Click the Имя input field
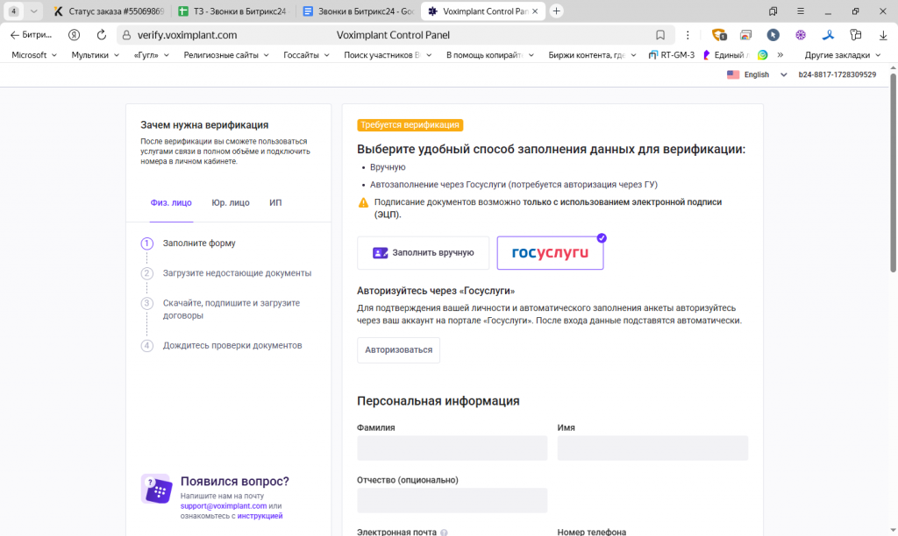This screenshot has width=898, height=536. pos(652,448)
